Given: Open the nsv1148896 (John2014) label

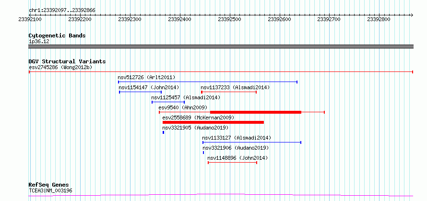Looking at the screenshot, I should point(237,158).
